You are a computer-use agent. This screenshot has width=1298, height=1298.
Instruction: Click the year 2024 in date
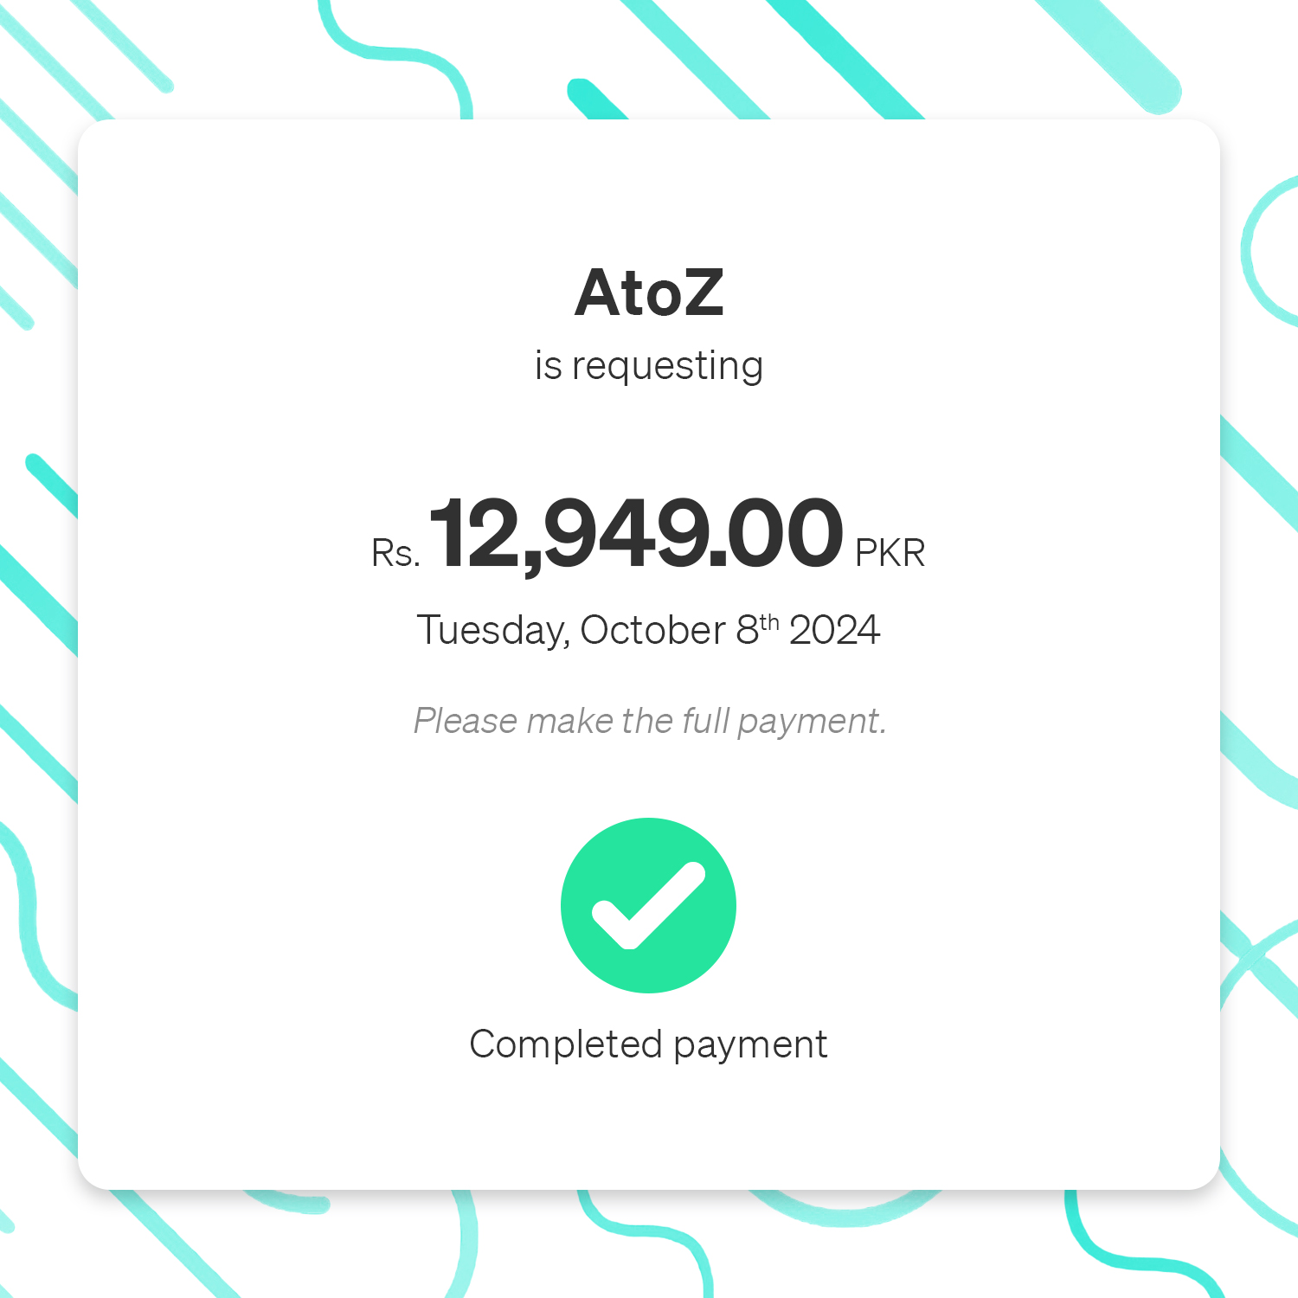click(834, 630)
